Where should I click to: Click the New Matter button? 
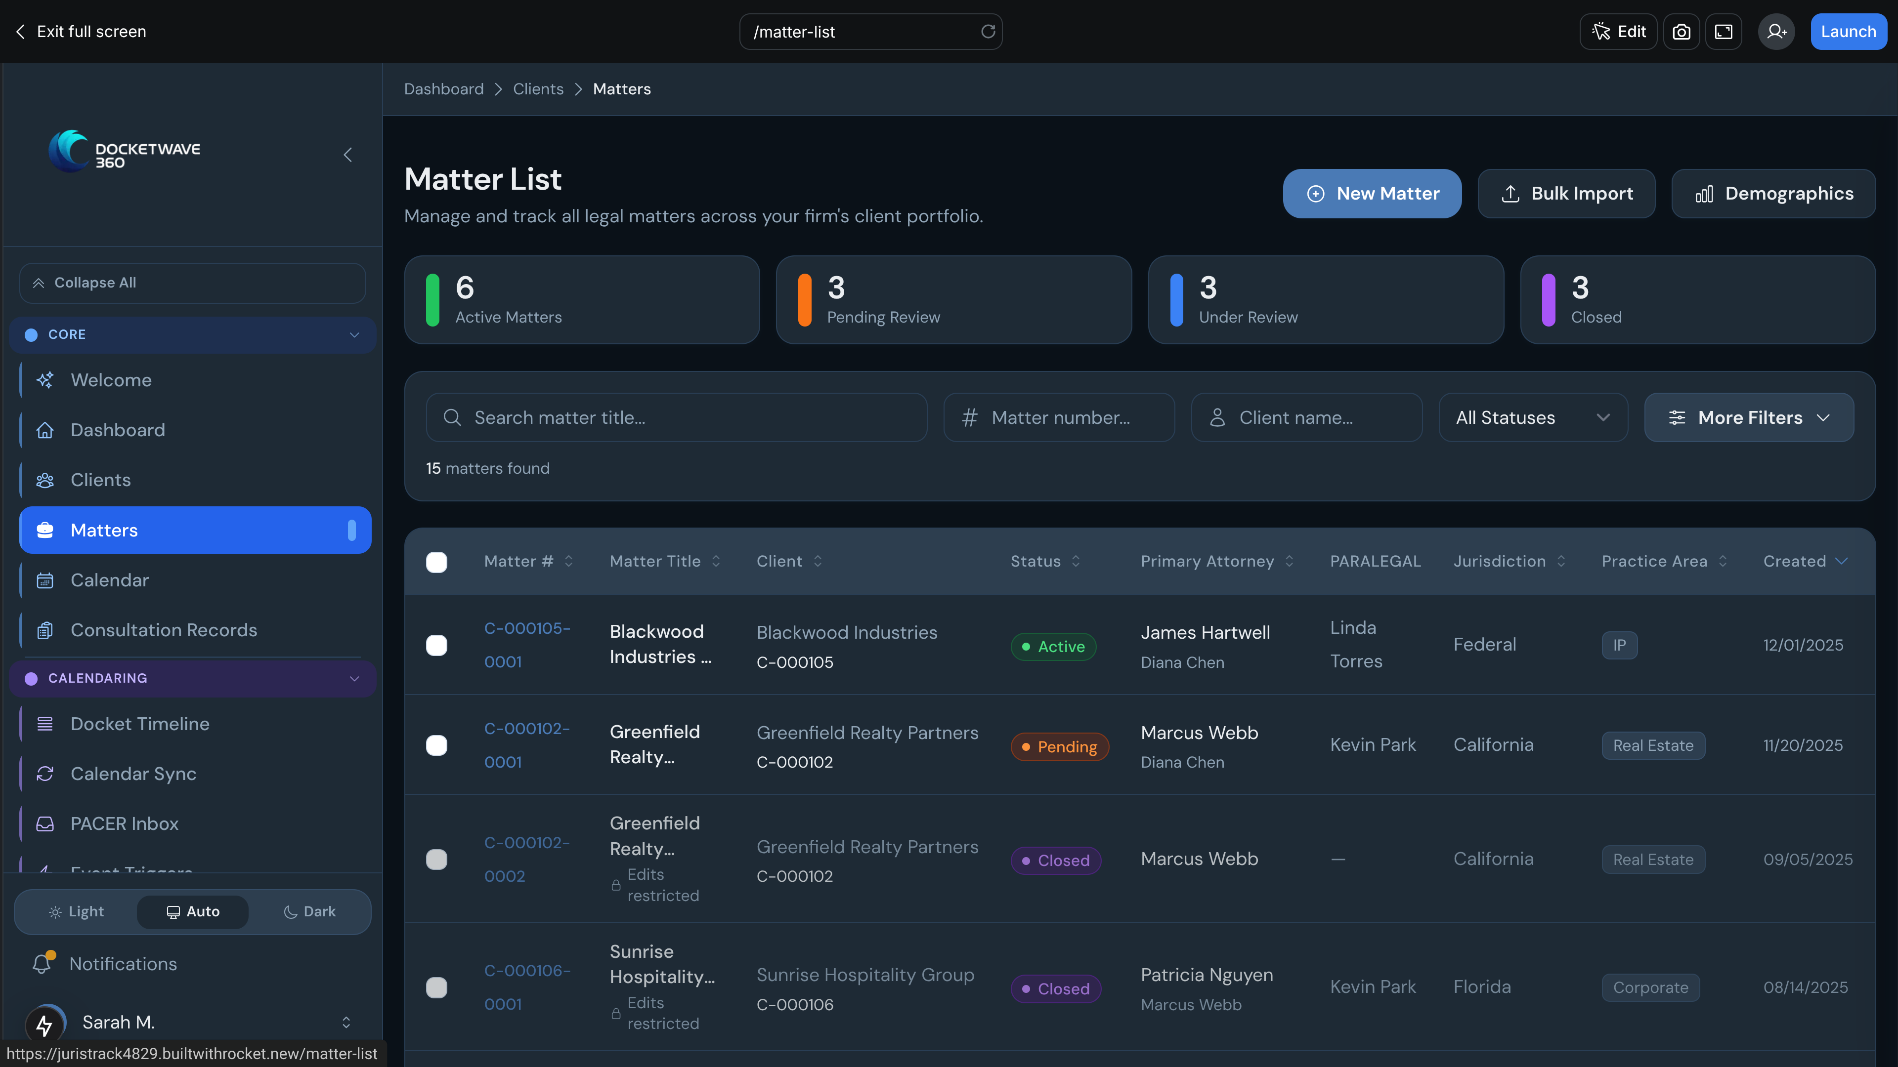pyautogui.click(x=1372, y=193)
